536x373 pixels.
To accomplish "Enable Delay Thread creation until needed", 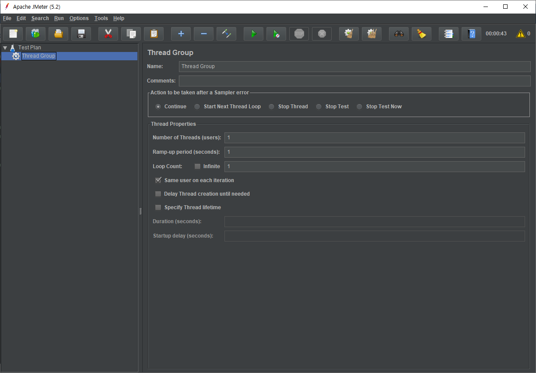I will point(158,194).
